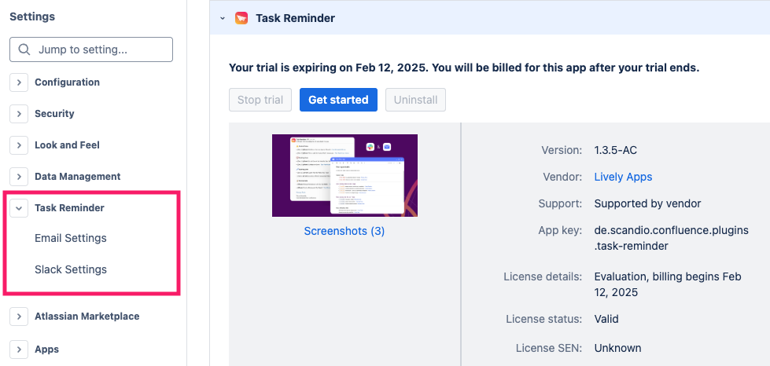Image resolution: width=770 pixels, height=366 pixels.
Task: Collapse the Task Reminder sidebar section
Action: pos(19,208)
